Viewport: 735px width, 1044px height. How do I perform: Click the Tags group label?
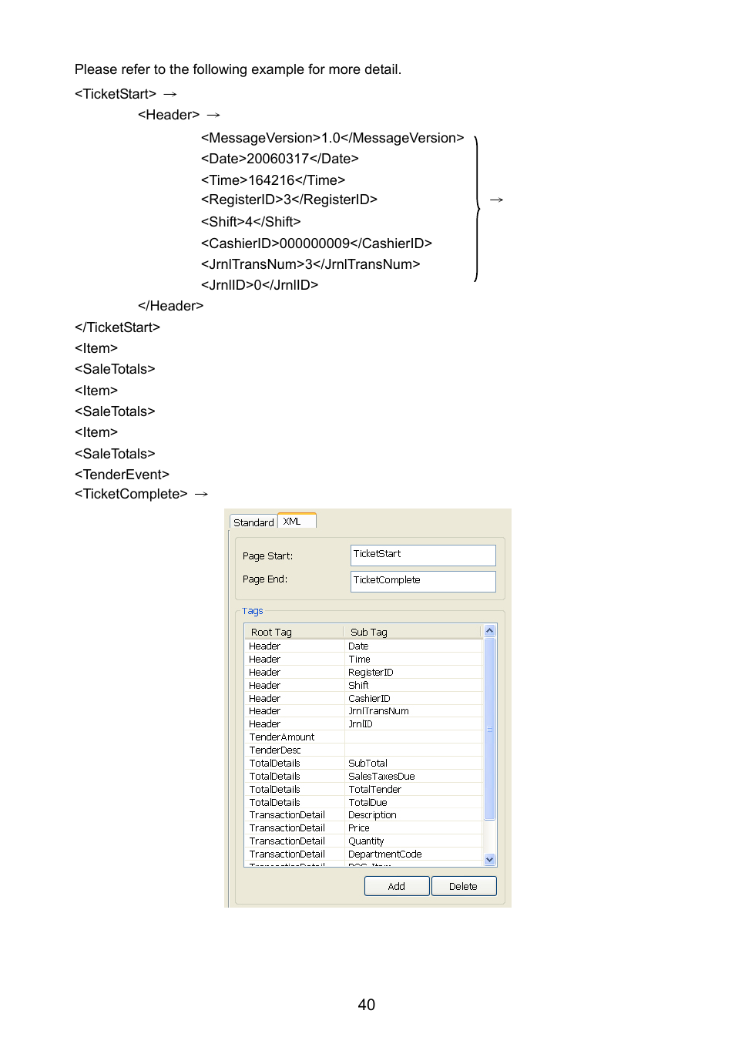click(x=253, y=611)
